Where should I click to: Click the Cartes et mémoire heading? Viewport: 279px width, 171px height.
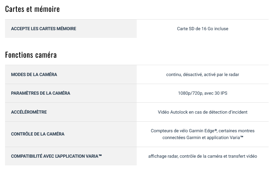point(32,9)
